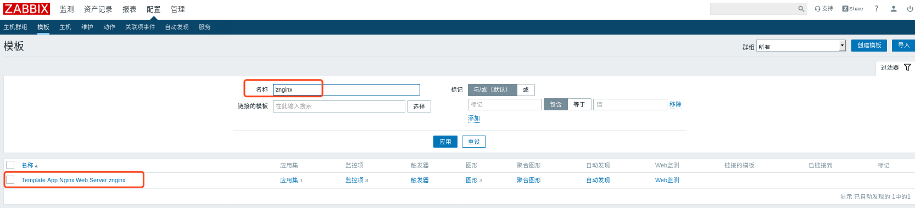Click the 添加 tag link
Screen dimensions: 915x208
[x=474, y=118]
